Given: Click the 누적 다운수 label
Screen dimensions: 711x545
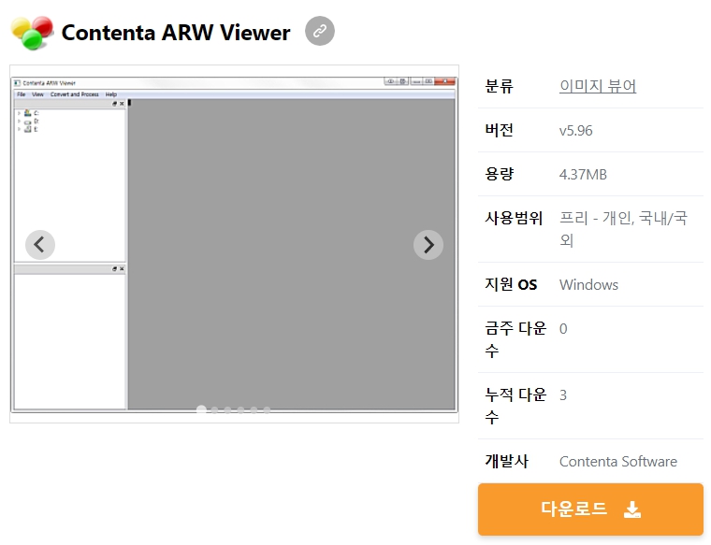Looking at the screenshot, I should [x=515, y=406].
